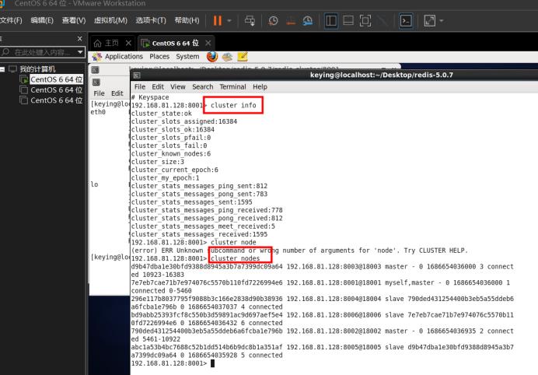Click the 'cluster_stats_messages_meet_received:5' line
Screen dimensions: 538x375
[203, 226]
